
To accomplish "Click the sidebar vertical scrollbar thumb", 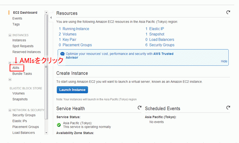I will pyautogui.click(x=46, y=67).
